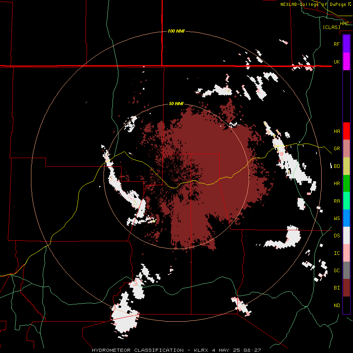Image resolution: width=353 pixels, height=353 pixels.
Task: Click the HR legend label
Action: click(337, 184)
